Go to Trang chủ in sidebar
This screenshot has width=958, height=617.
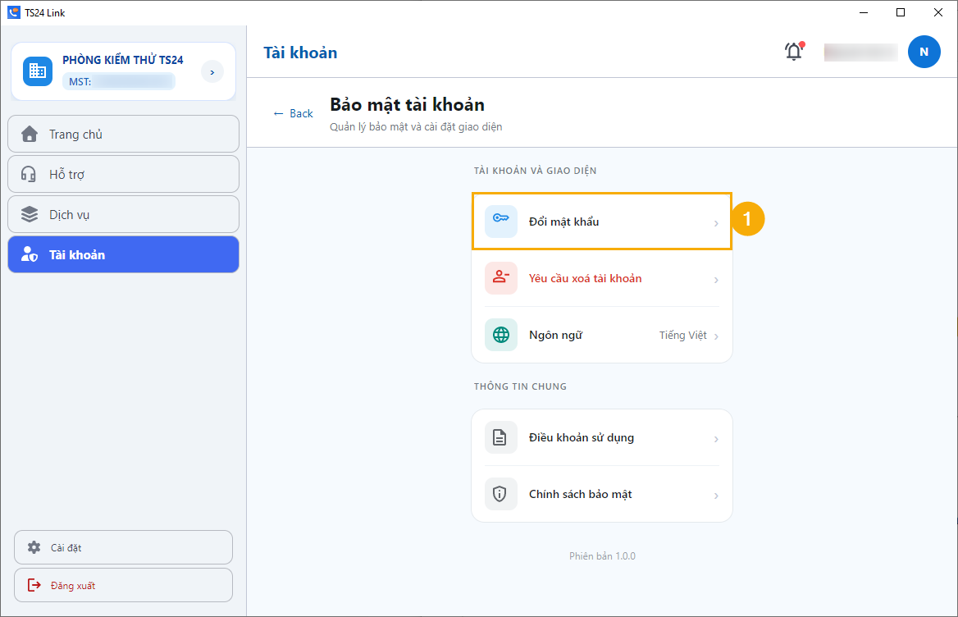[123, 134]
